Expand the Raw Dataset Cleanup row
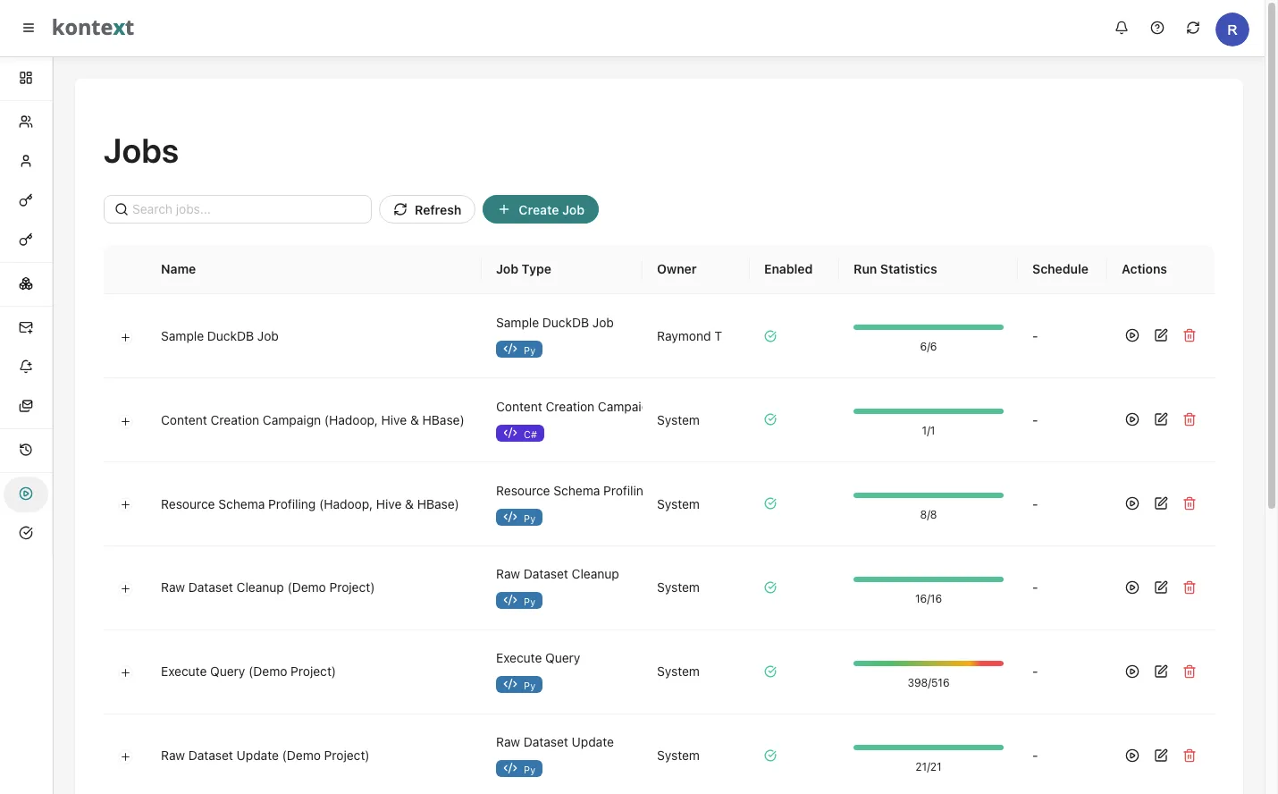Viewport: 1278px width, 794px height. click(x=125, y=588)
